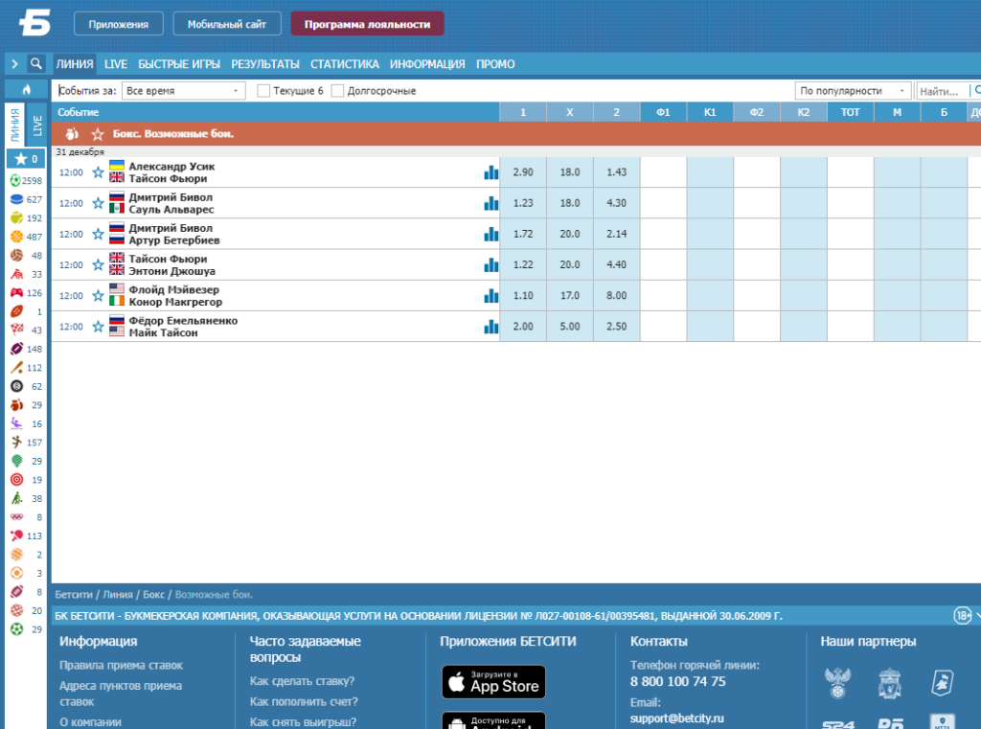Go to the РЕЗУЛЬТАТЫ section
981x729 pixels.
[x=265, y=64]
